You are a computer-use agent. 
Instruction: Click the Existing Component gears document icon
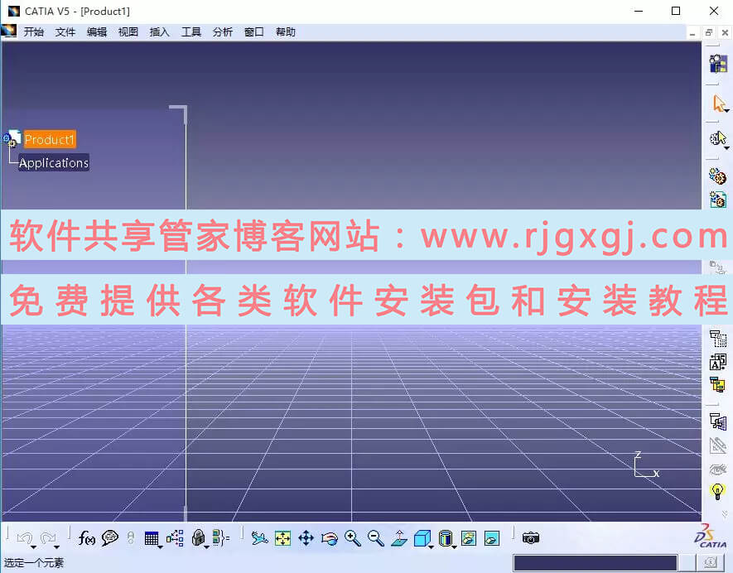(x=717, y=200)
